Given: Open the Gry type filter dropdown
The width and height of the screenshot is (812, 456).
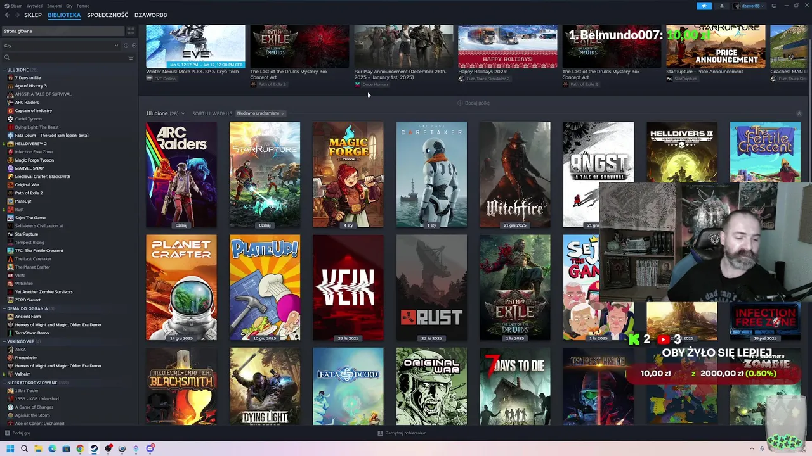Looking at the screenshot, I should (61, 46).
